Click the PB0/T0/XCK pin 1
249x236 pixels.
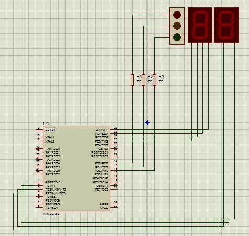pos(39,182)
